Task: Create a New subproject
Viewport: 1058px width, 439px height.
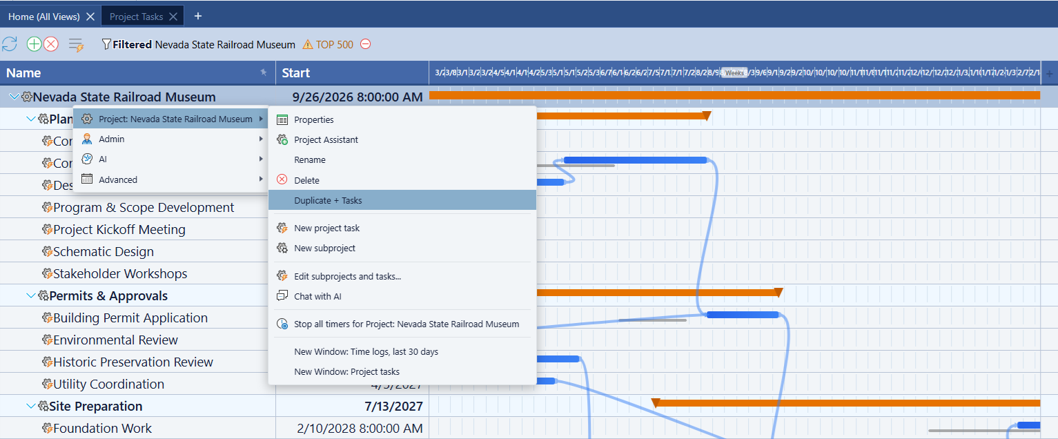Action: [x=402, y=248]
